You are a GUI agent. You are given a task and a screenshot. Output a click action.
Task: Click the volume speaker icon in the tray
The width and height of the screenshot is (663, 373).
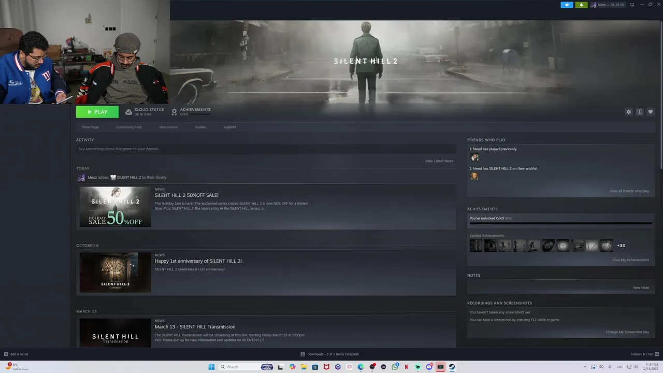(636, 367)
